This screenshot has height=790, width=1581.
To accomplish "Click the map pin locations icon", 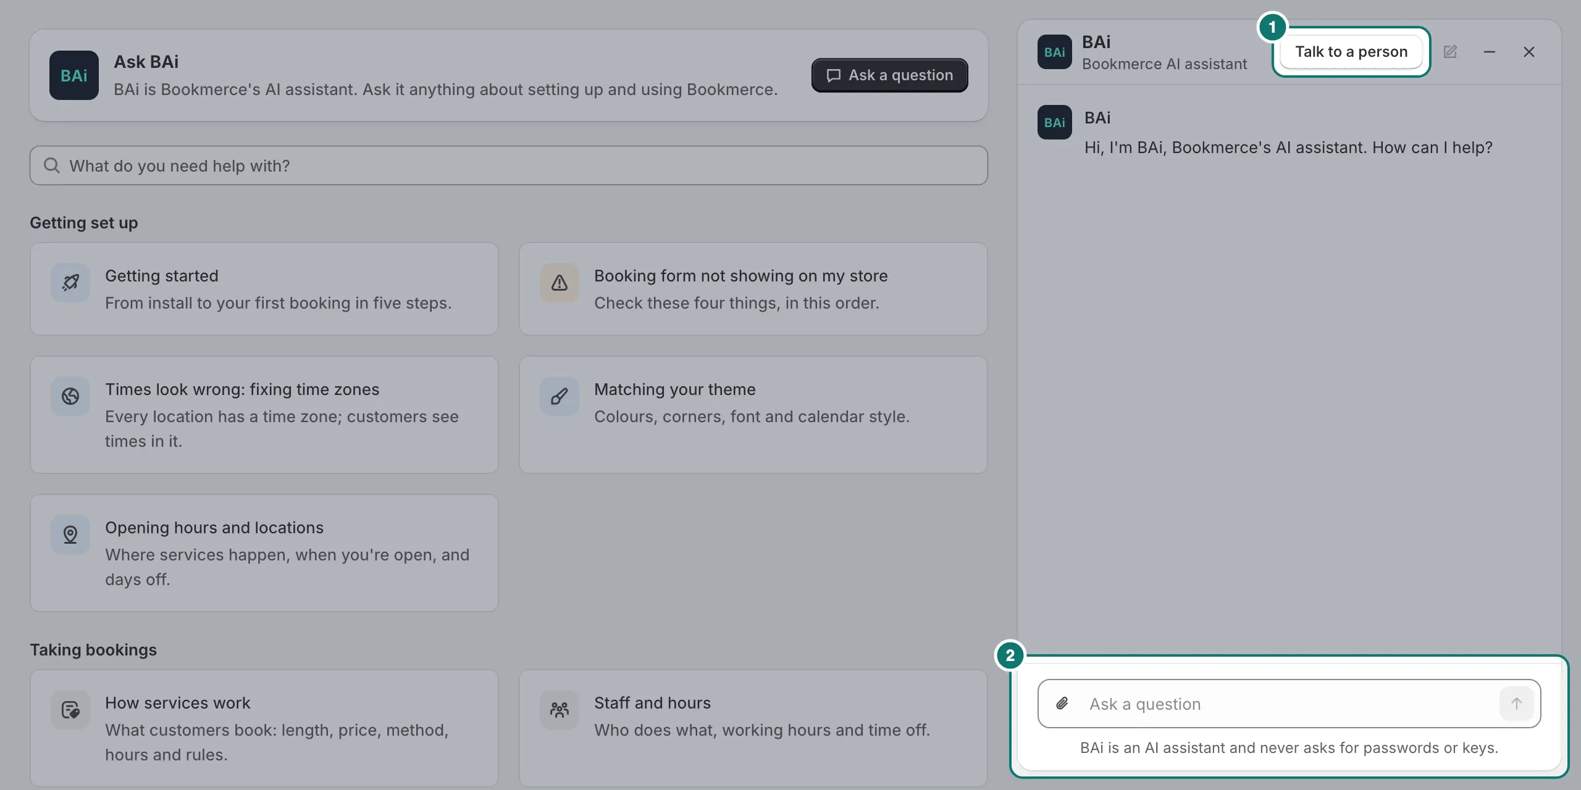I will pyautogui.click(x=70, y=534).
